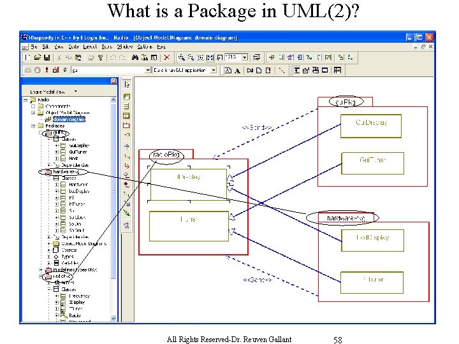459x344 pixels.
Task: Click the guiPkg package label in diagram
Action: coord(346,102)
